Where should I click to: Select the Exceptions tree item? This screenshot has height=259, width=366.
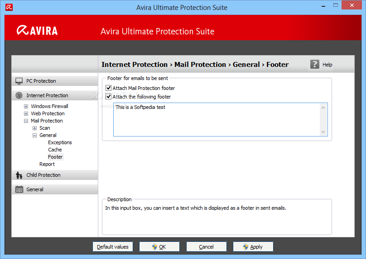[x=60, y=142]
